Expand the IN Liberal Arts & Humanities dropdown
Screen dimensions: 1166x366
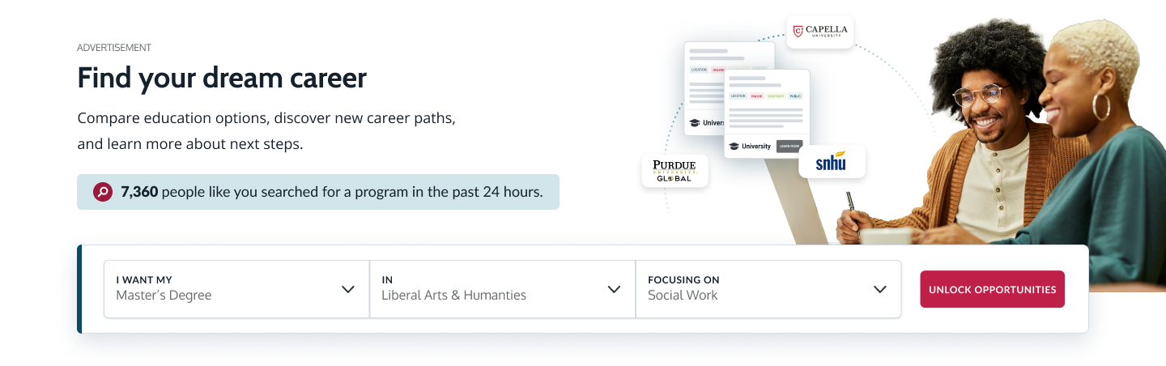click(x=502, y=289)
